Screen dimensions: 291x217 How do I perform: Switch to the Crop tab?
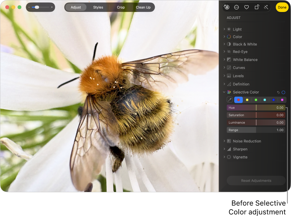tap(121, 7)
